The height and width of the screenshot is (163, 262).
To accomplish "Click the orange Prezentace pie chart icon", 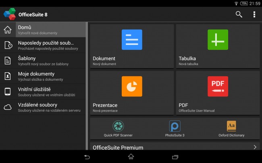I will pyautogui.click(x=132, y=86).
